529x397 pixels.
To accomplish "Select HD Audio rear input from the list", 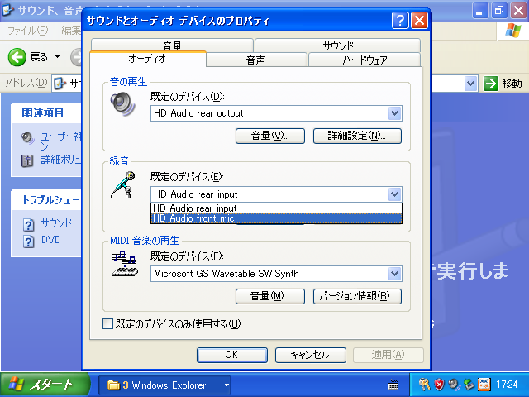I will (276, 208).
